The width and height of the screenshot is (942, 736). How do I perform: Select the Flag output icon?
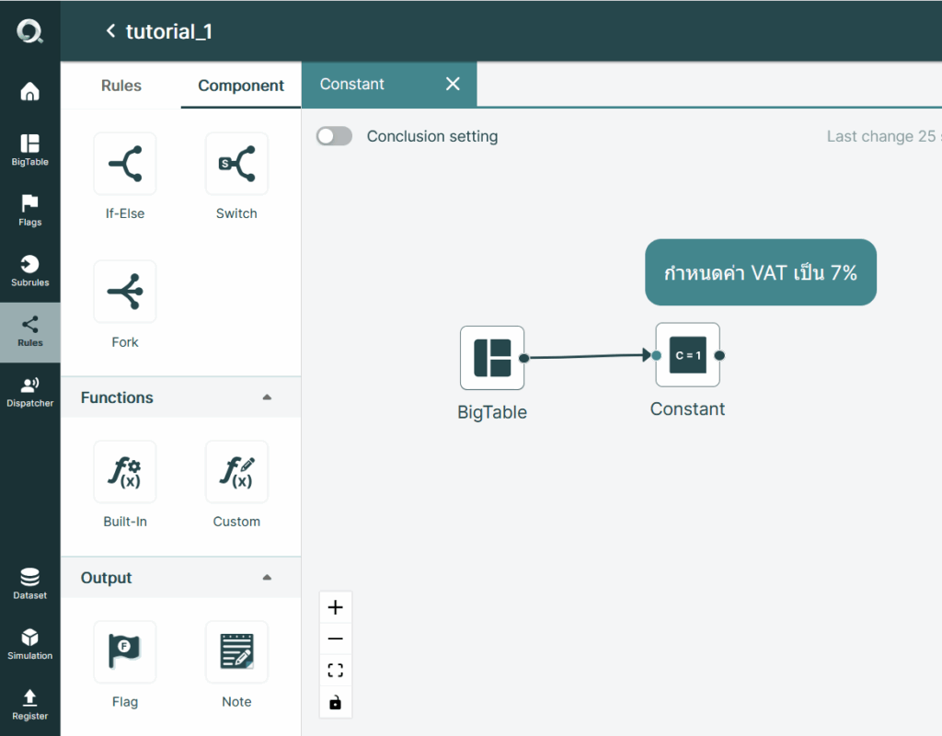[x=125, y=652]
